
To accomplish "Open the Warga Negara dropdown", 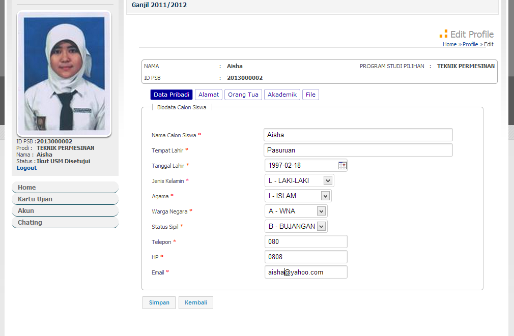I will pyautogui.click(x=321, y=211).
